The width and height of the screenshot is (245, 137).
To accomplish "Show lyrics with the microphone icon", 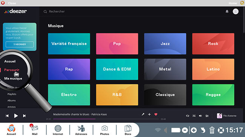I will coord(143,114).
